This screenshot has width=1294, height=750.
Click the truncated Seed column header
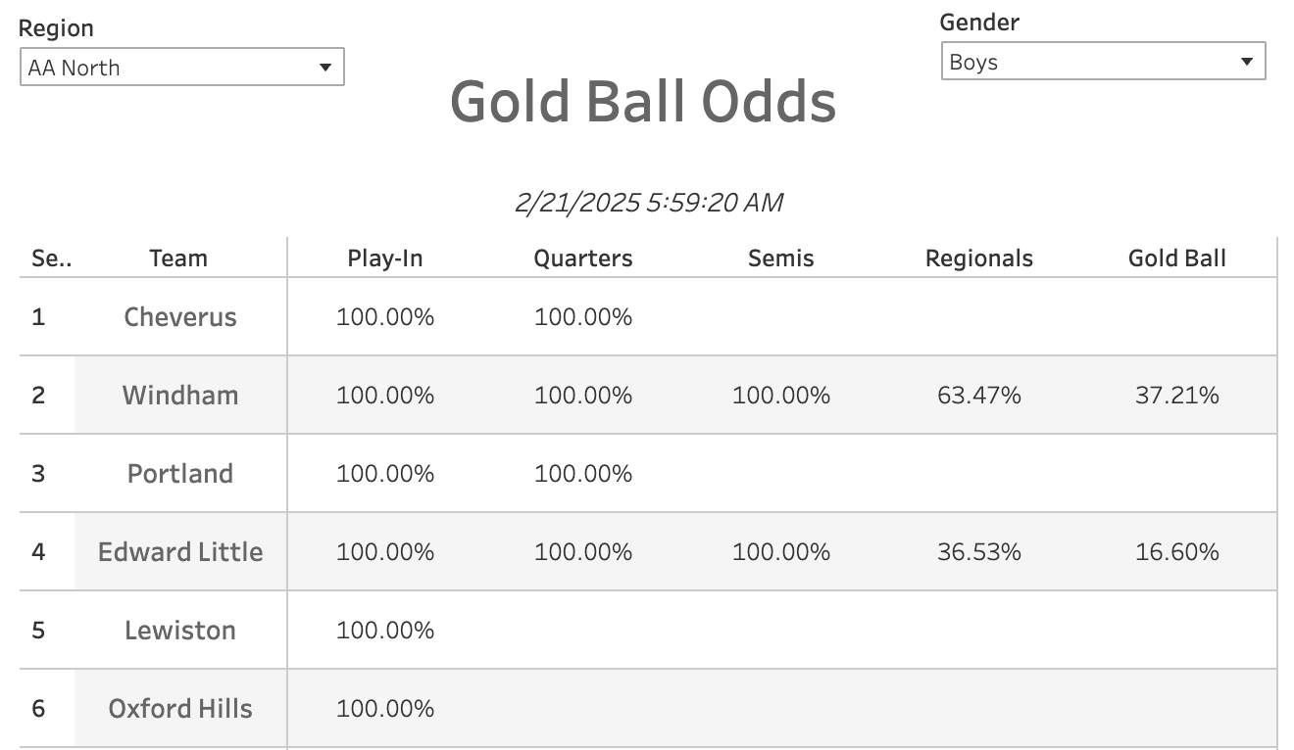point(52,258)
